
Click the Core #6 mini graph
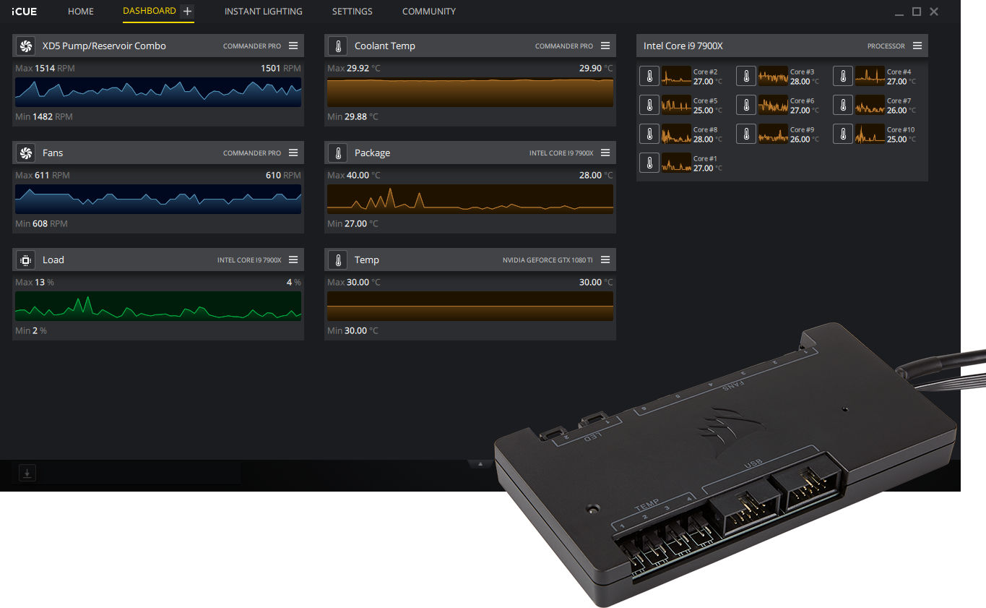click(x=773, y=105)
